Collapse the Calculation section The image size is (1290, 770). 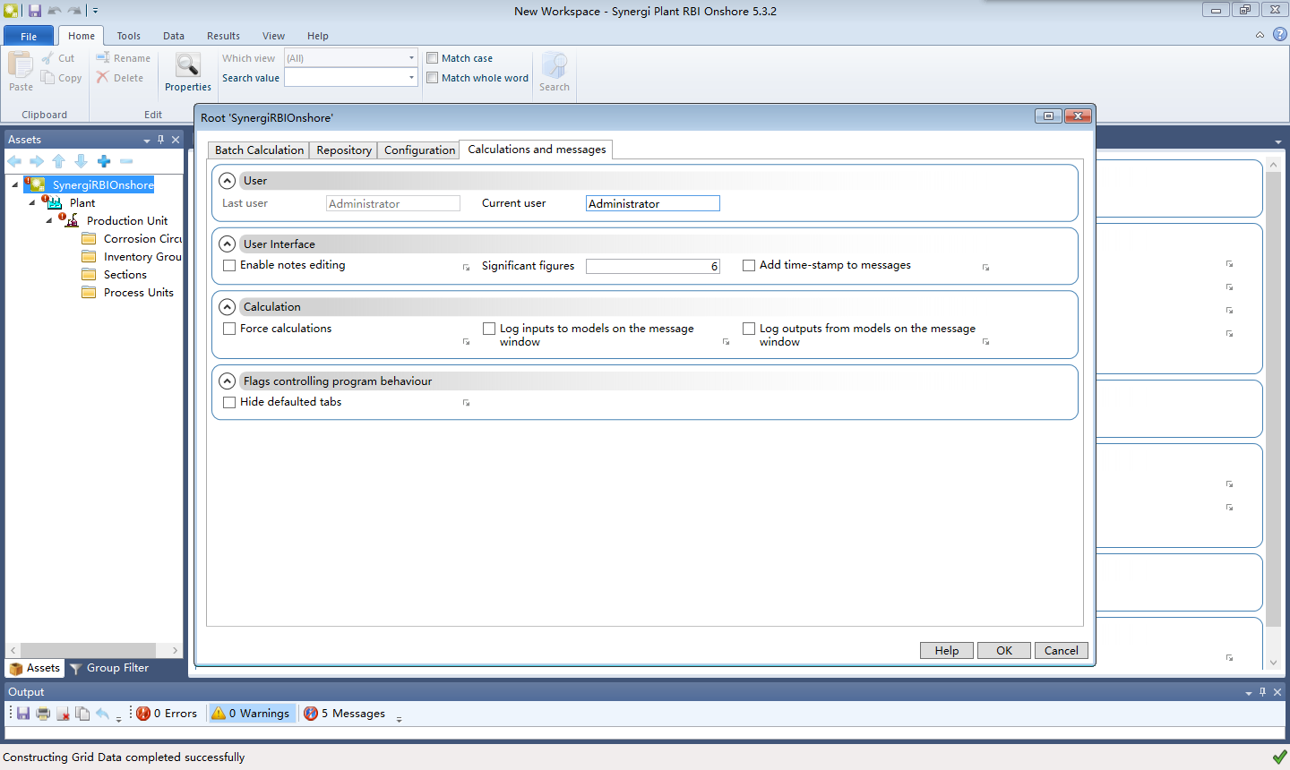click(228, 306)
